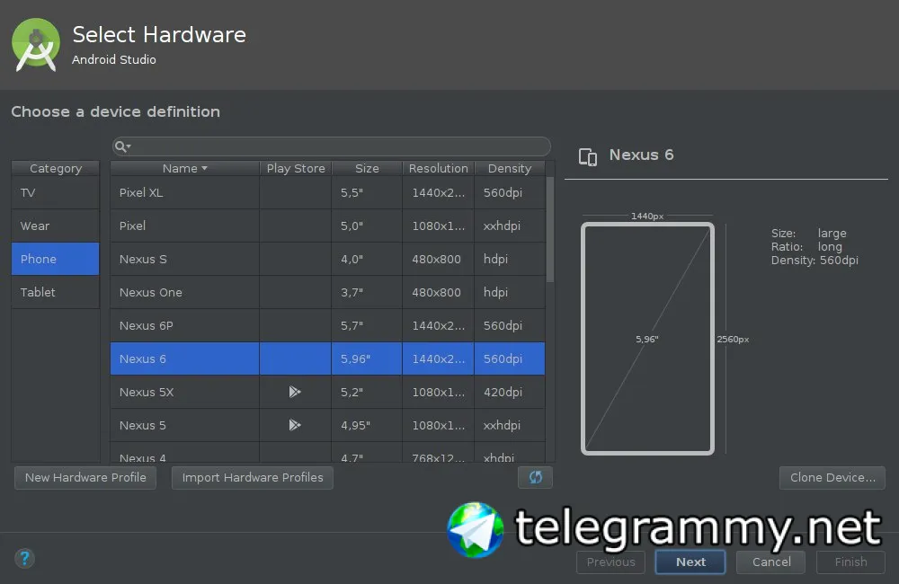Select the Nexus 5 device name
899x584 pixels.
(x=143, y=425)
